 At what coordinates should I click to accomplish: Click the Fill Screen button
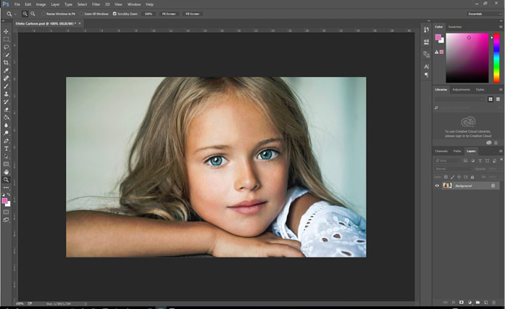[193, 14]
